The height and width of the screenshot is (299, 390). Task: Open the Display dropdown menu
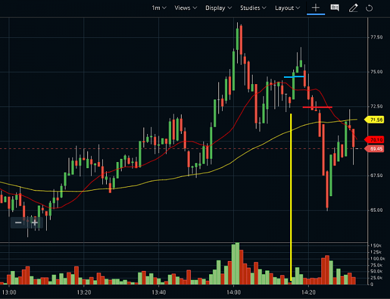(218, 8)
